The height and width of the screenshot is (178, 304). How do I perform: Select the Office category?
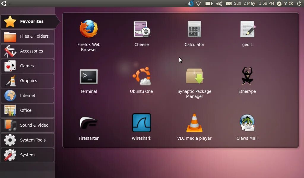coord(27,111)
